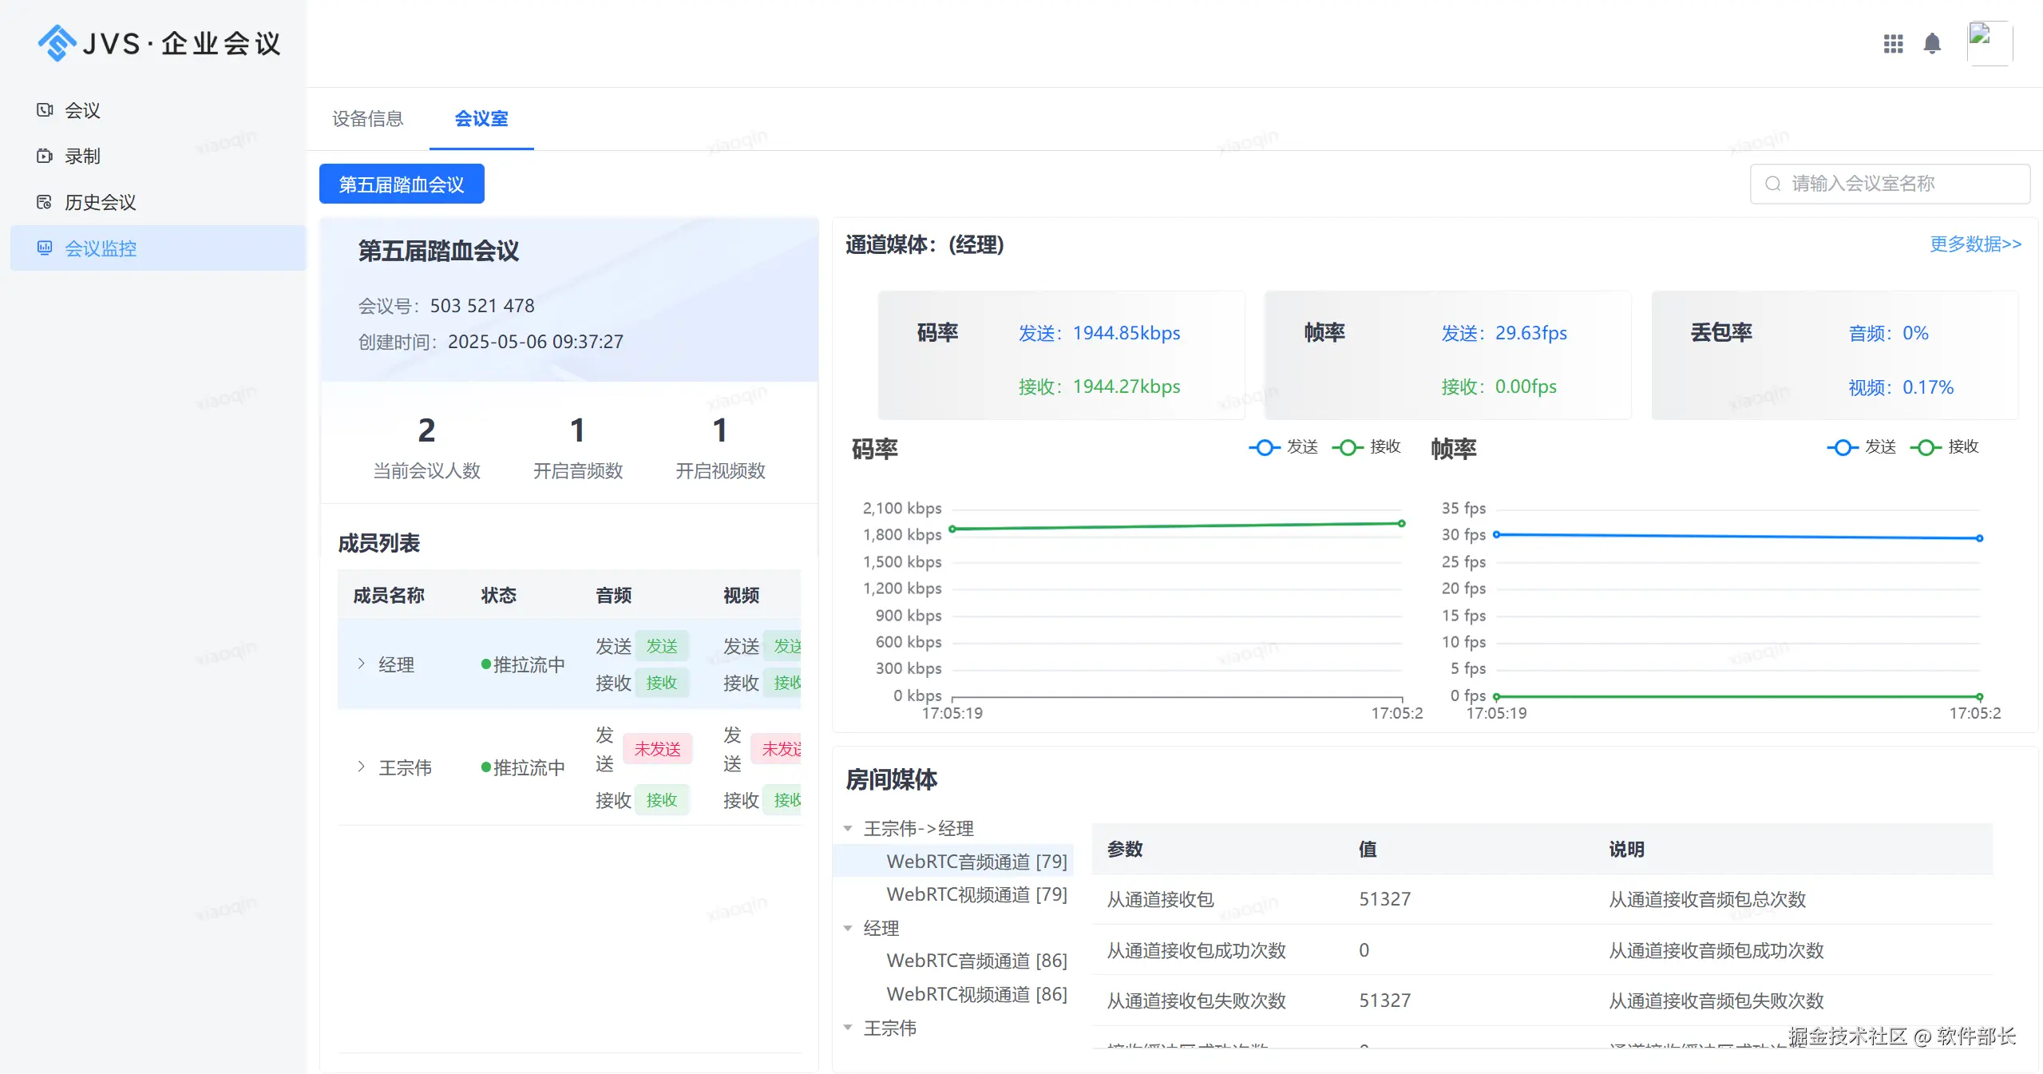The image size is (2043, 1074).
Task: Switch to the 设备信息 tab
Action: click(x=367, y=119)
